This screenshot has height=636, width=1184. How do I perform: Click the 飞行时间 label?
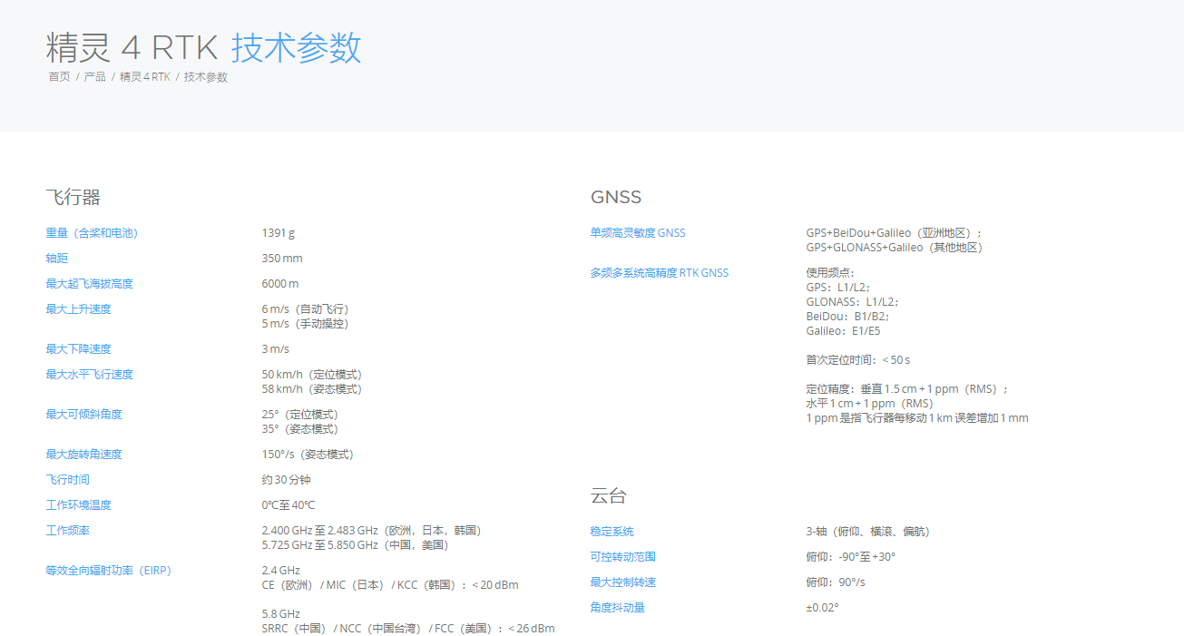point(68,480)
